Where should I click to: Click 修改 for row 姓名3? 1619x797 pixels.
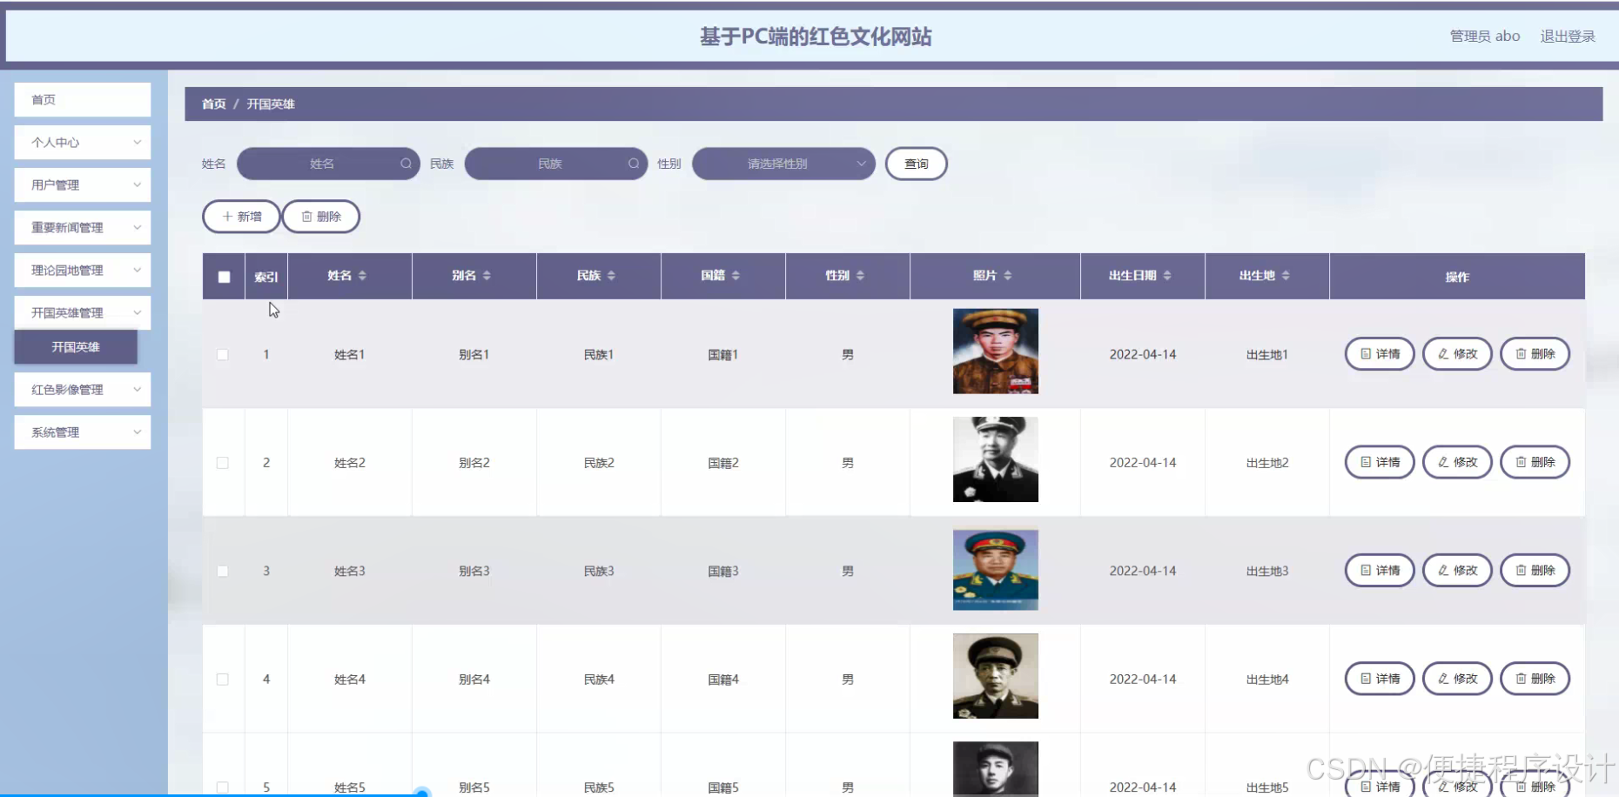click(1457, 571)
